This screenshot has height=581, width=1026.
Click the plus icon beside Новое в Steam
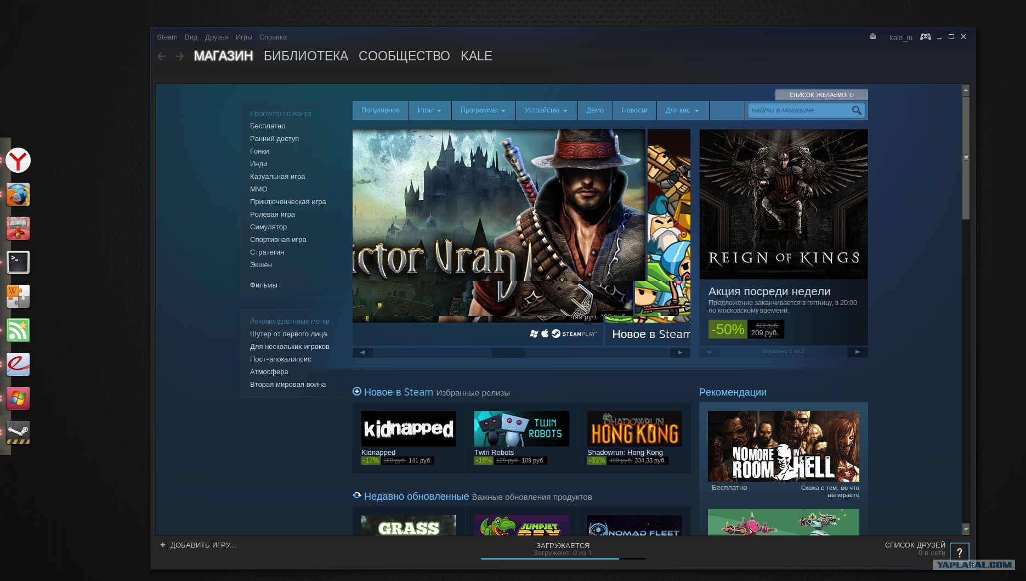coord(357,391)
